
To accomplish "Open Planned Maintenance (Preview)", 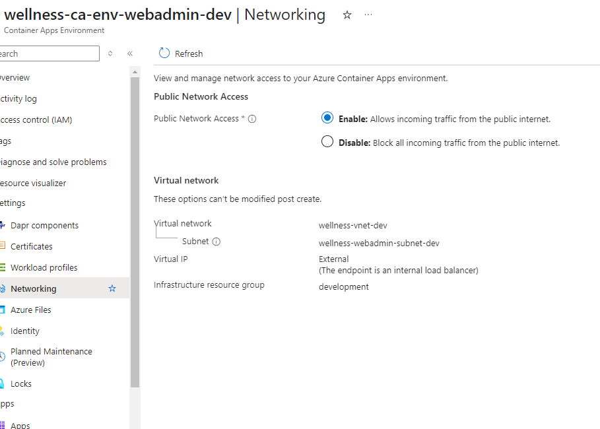I will coord(51,356).
